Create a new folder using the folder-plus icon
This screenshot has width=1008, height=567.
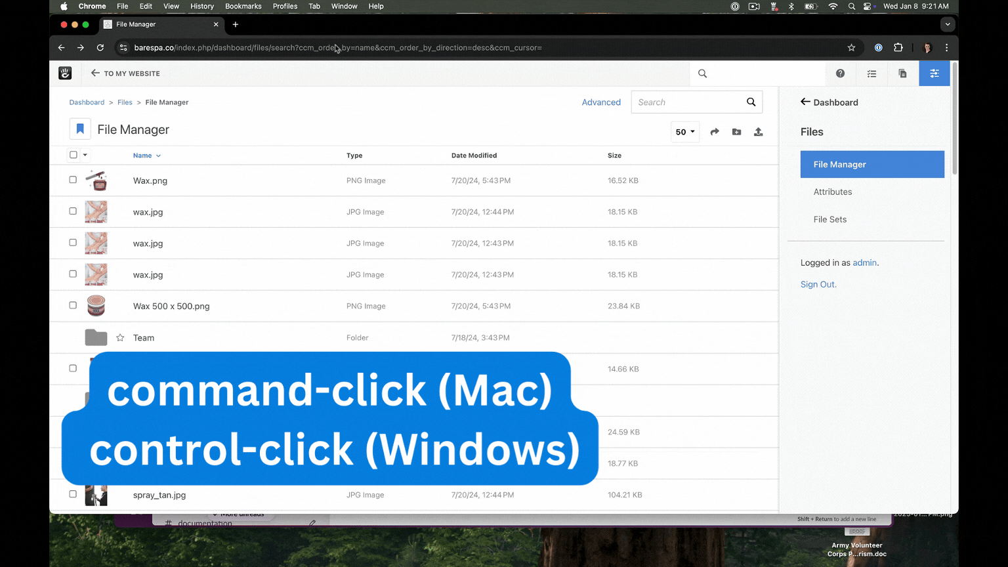pos(736,131)
